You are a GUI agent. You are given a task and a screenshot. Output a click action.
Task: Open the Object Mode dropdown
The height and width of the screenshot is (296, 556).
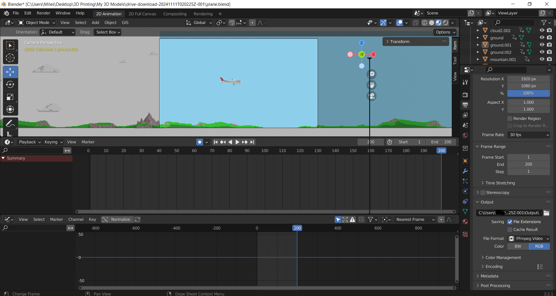37,23
